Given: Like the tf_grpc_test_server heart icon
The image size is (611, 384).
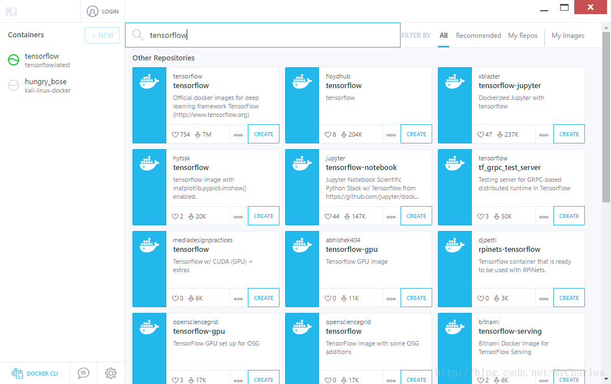Looking at the screenshot, I should (x=480, y=216).
